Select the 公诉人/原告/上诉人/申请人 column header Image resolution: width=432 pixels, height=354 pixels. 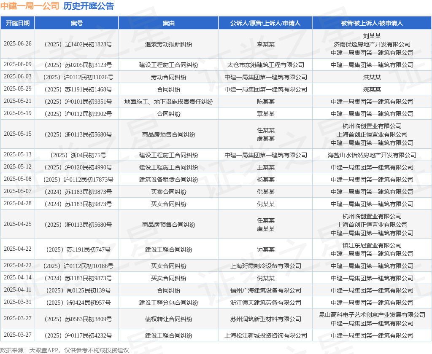point(265,23)
